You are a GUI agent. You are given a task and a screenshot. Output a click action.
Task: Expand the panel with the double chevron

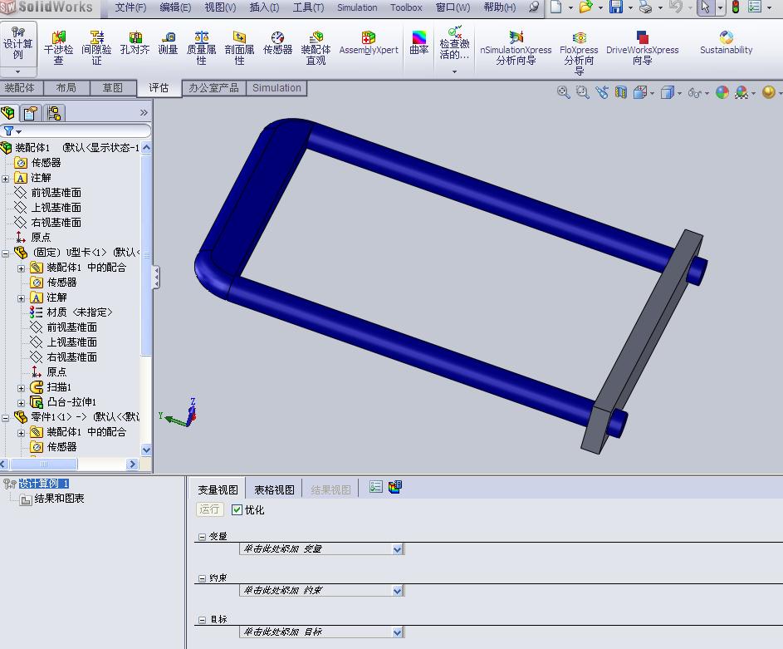coord(144,113)
